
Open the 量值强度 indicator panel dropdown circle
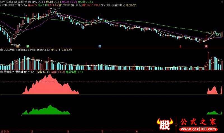pos(2,72)
